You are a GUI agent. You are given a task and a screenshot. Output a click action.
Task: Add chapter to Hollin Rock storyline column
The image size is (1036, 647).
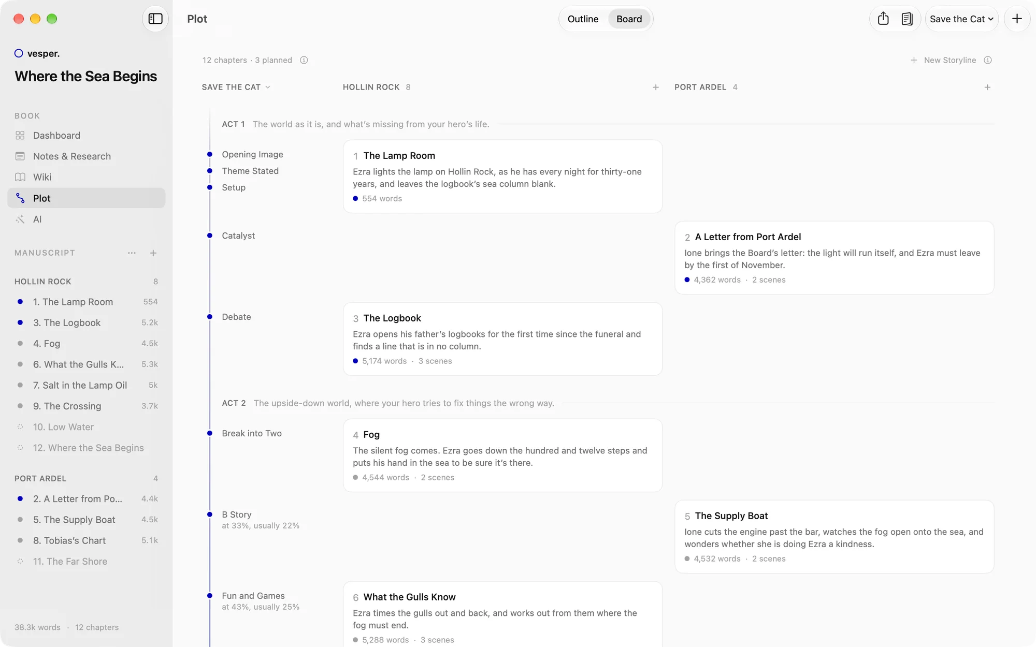tap(656, 87)
